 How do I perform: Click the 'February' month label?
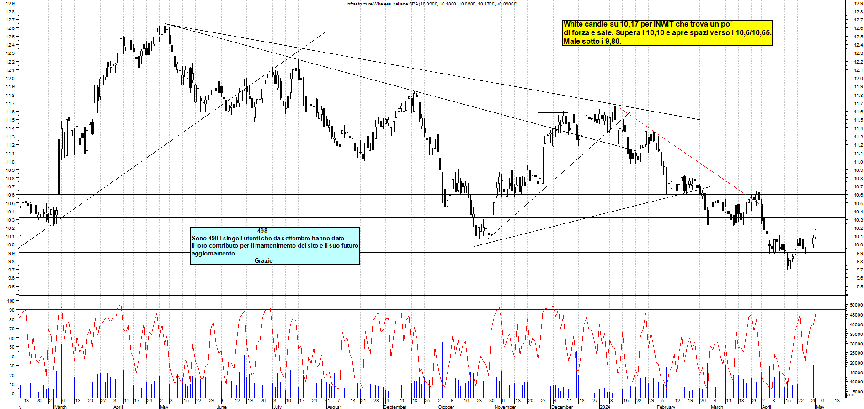click(666, 407)
